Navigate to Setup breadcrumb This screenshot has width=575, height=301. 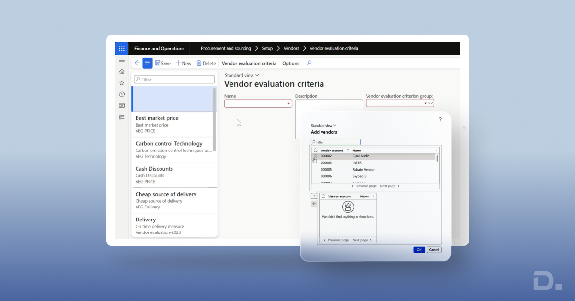click(267, 48)
